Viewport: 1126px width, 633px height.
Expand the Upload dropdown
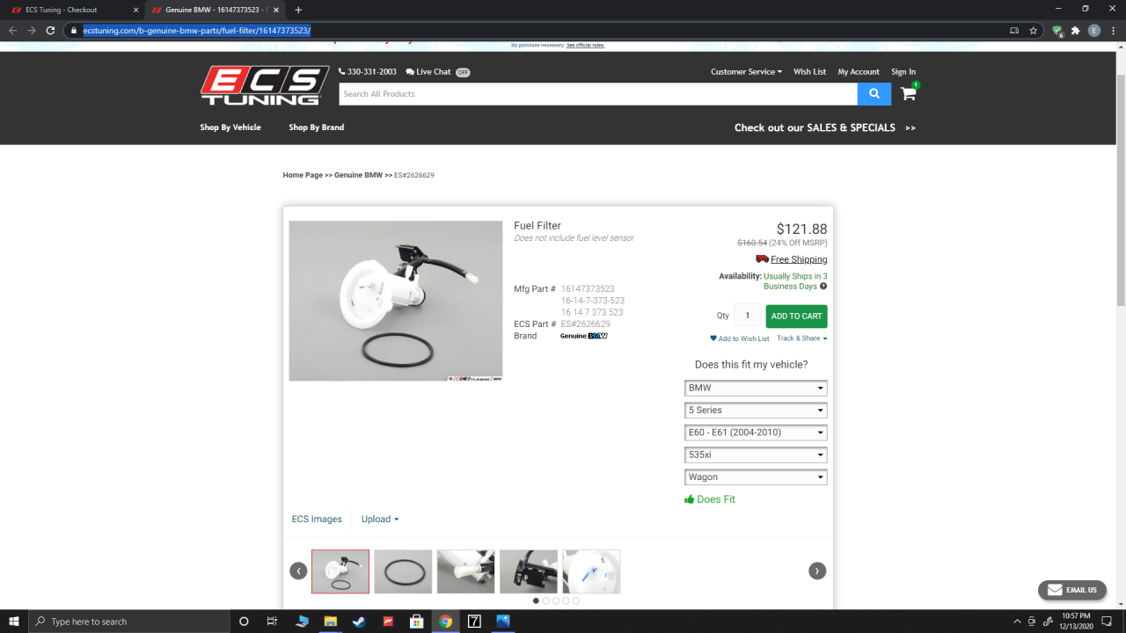click(380, 520)
